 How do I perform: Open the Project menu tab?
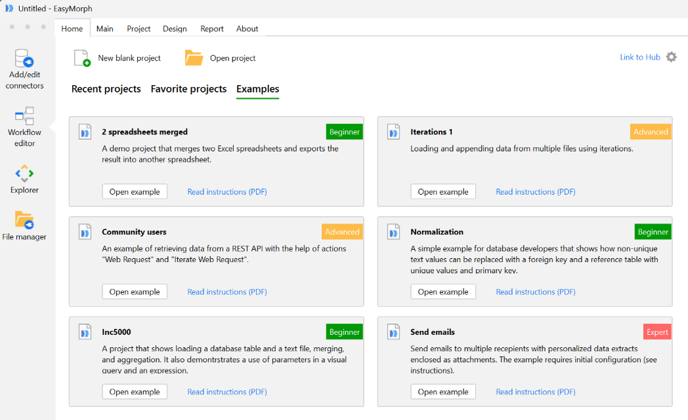(x=139, y=28)
